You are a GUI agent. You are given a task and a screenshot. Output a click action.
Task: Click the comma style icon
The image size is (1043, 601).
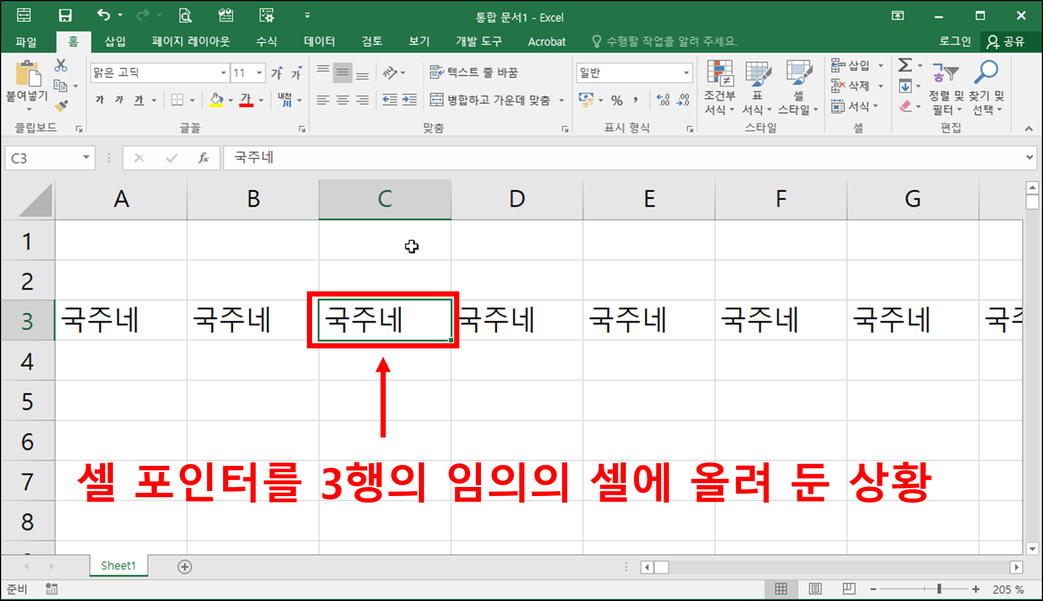pyautogui.click(x=635, y=100)
